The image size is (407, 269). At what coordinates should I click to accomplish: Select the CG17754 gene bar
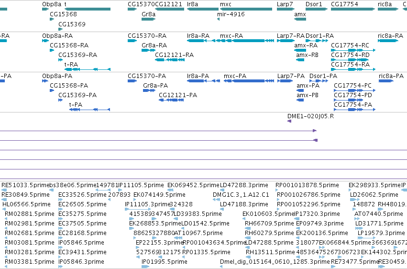pos(353,9)
